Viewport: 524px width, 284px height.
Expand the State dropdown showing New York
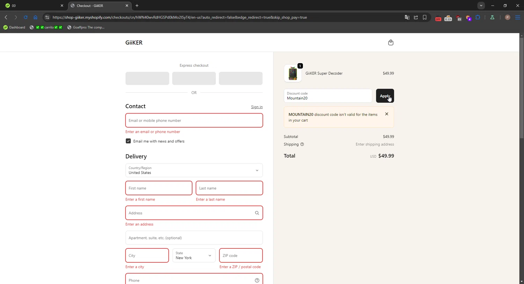click(194, 256)
